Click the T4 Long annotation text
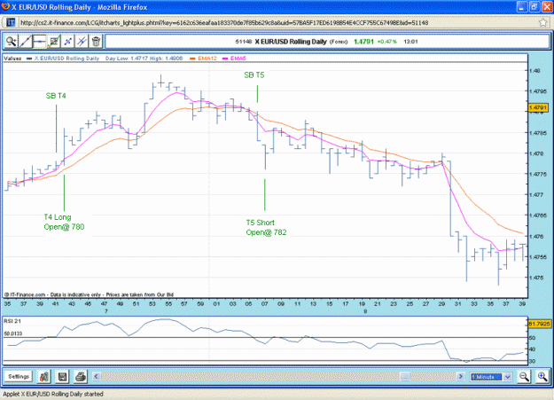Viewport: 554px width, 400px height. point(58,217)
